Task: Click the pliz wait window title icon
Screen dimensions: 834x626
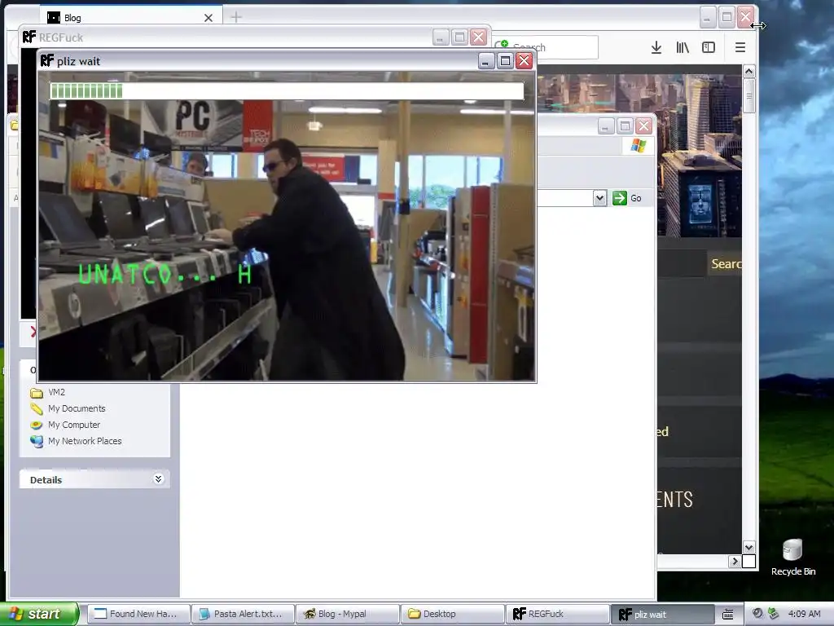Action: 46,60
